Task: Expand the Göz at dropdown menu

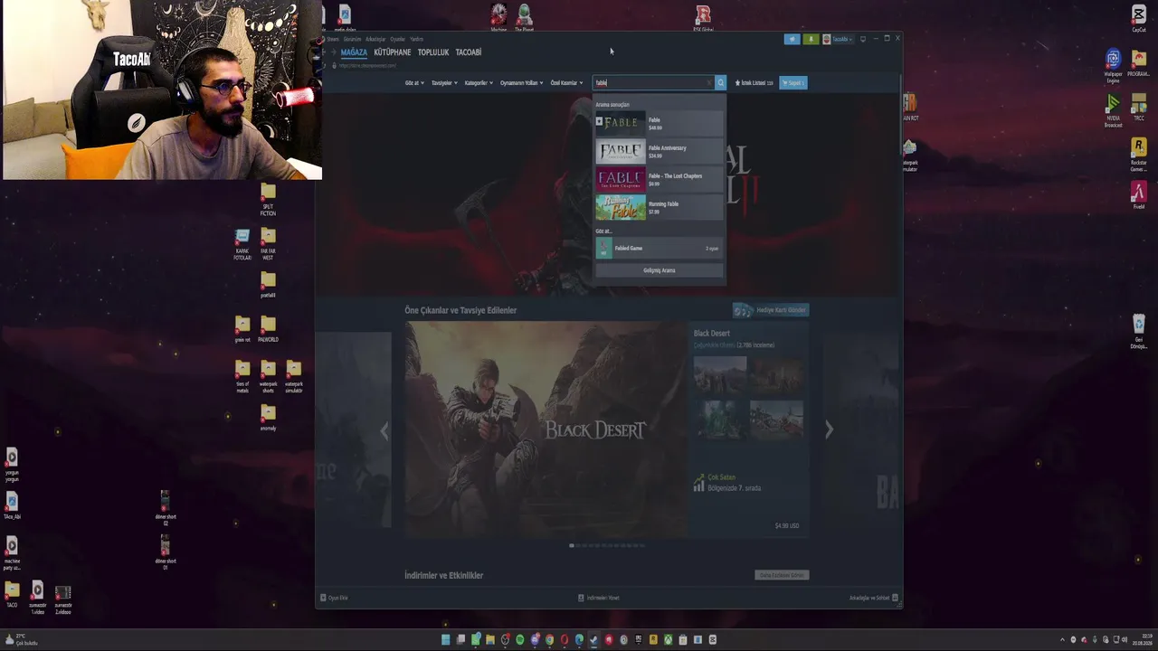Action: click(x=414, y=82)
